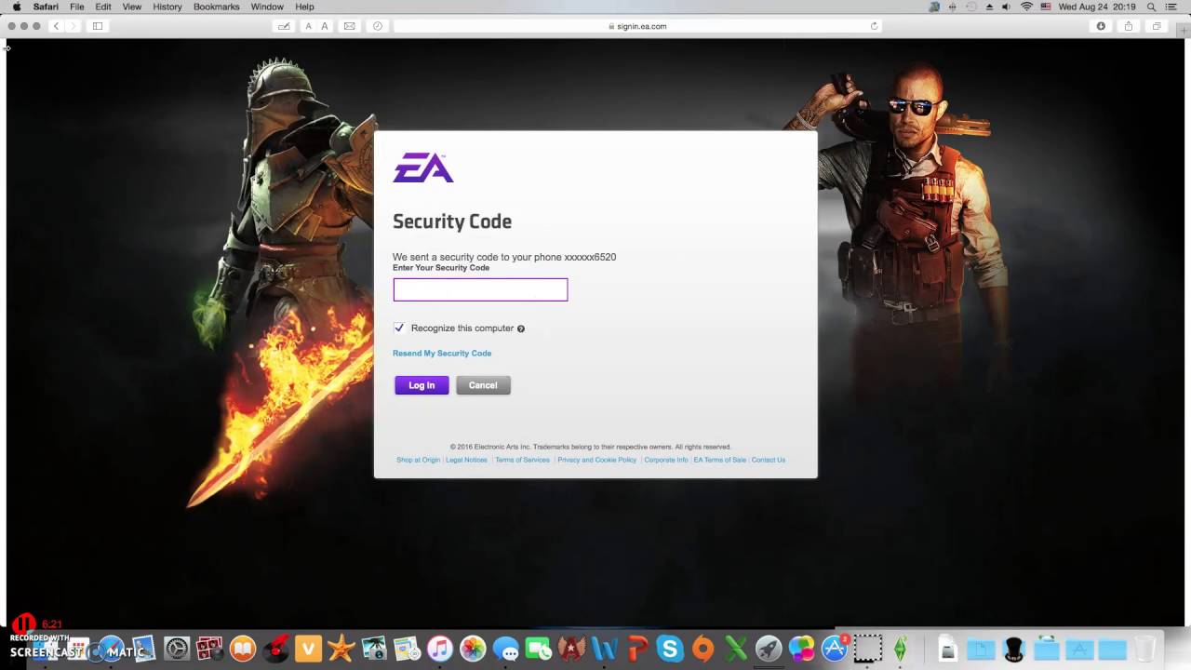
Task: Open the Legal Notices link
Action: coord(466,460)
